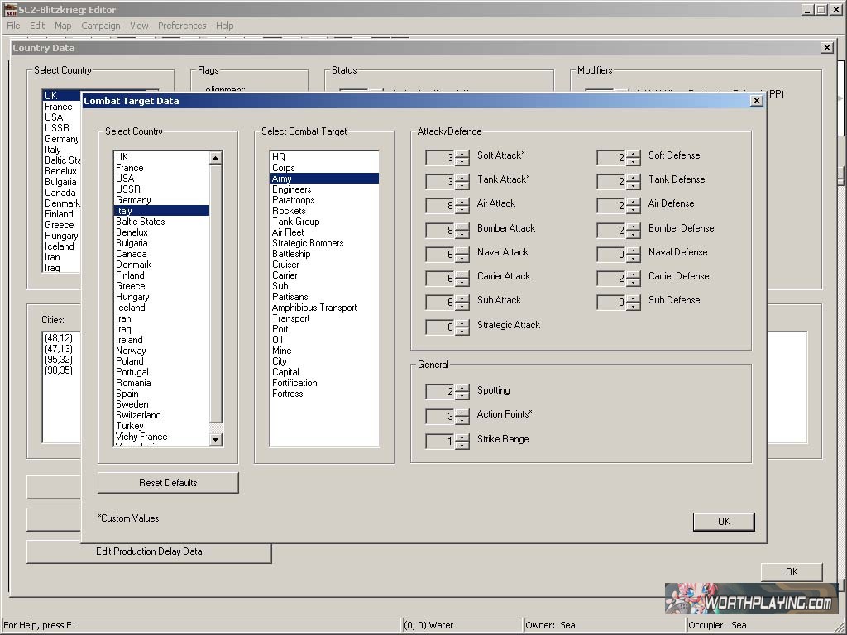Click the Naval Attack value field
This screenshot has height=635, width=847.
point(439,255)
